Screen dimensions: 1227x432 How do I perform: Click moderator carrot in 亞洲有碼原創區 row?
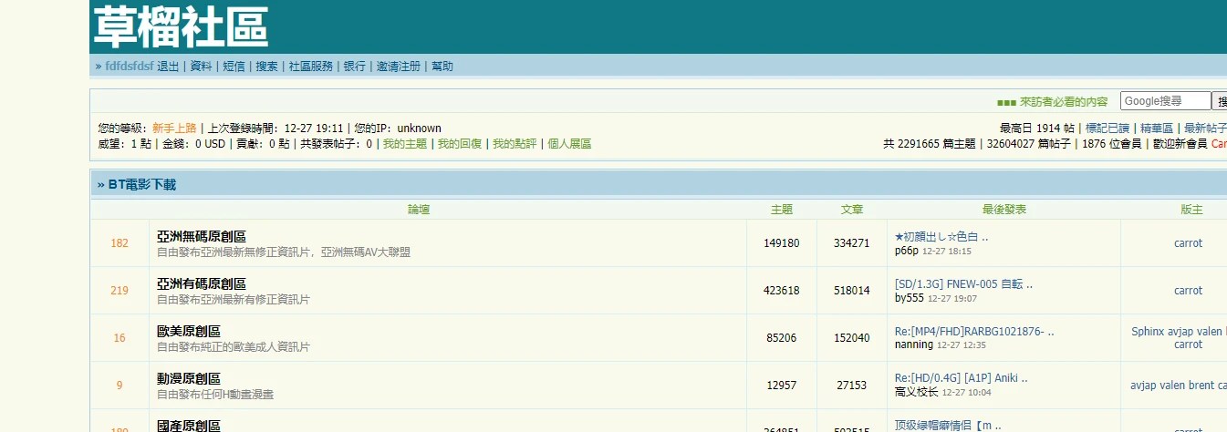pyautogui.click(x=1188, y=291)
